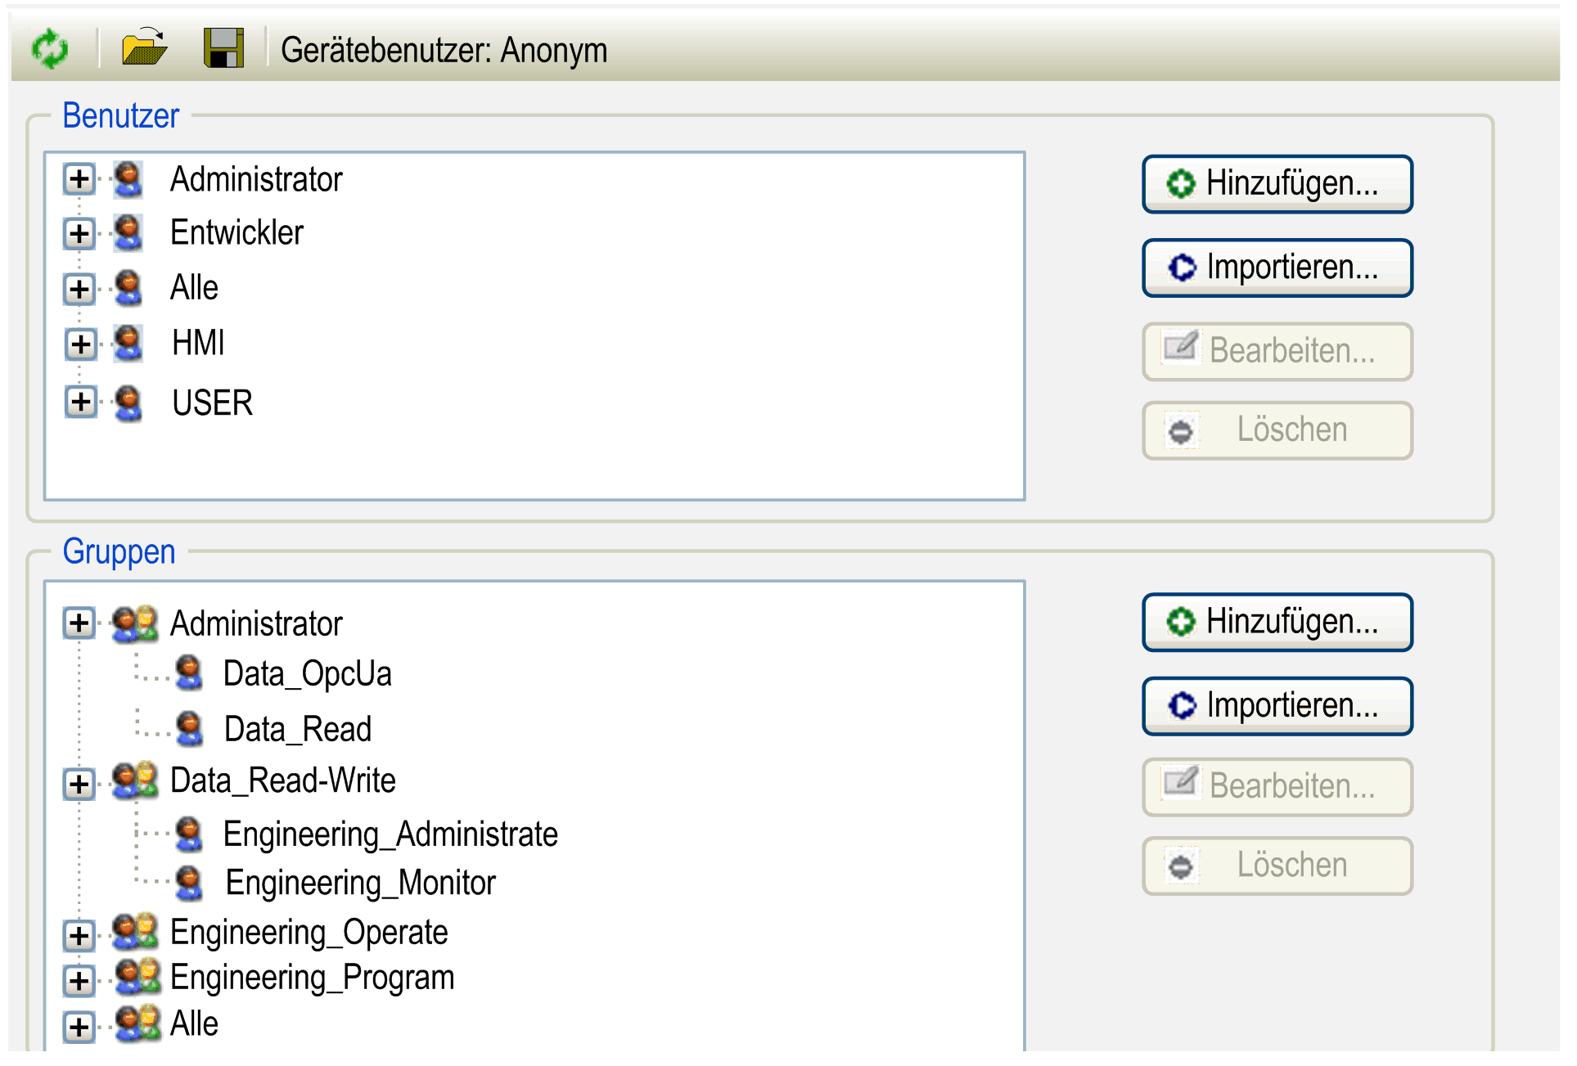Click the floppy disk save icon
This screenshot has height=1066, width=1577.
[x=223, y=48]
